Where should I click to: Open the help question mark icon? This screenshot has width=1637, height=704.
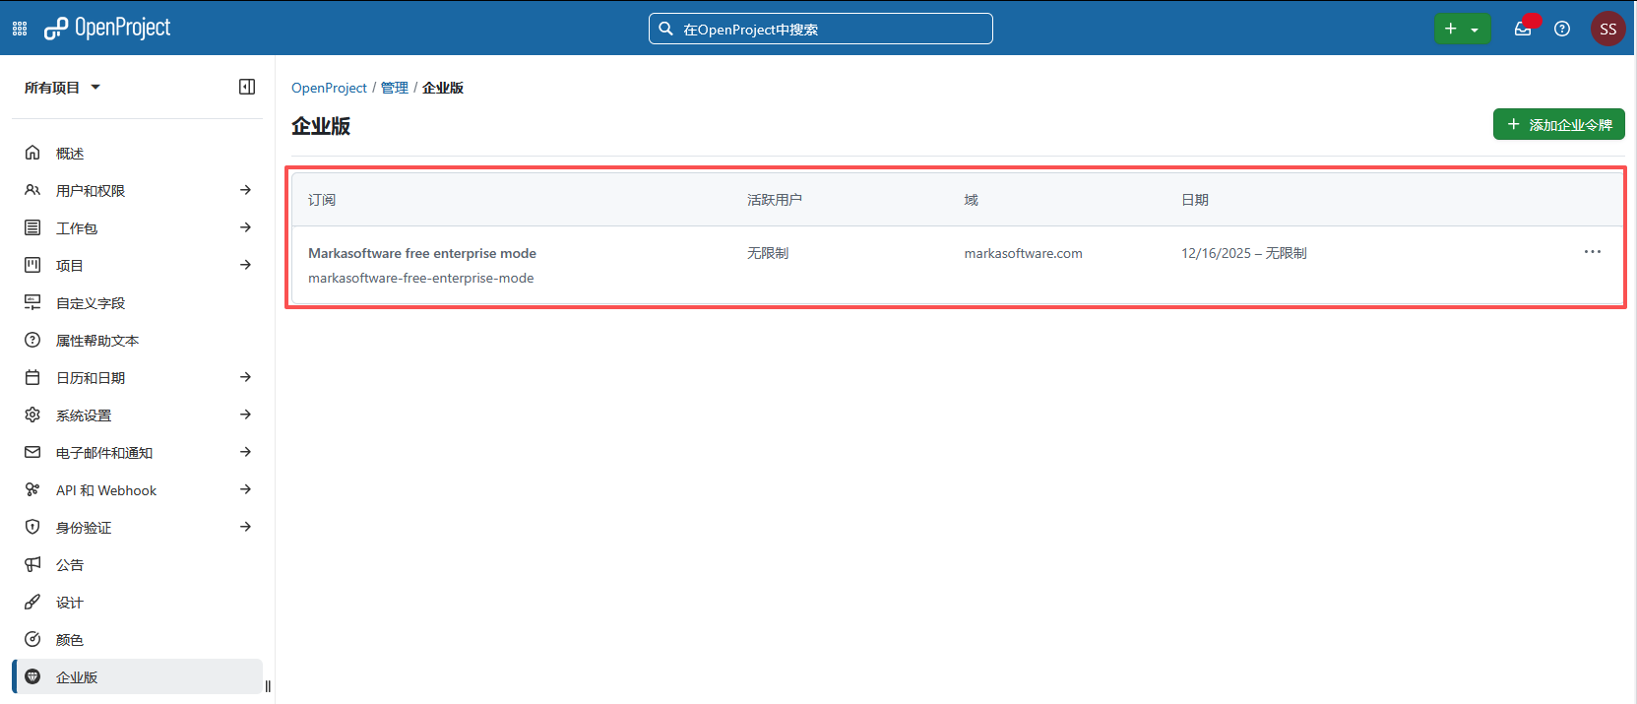tap(1562, 29)
